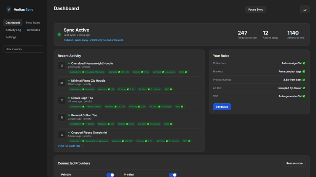Click the Relaxed Cotton Tee title
Screen dimensions: 316x177
(84, 115)
